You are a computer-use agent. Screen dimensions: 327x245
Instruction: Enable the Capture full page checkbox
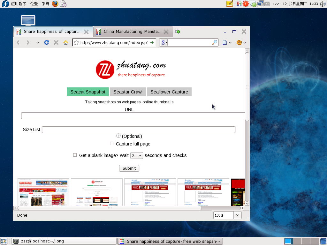[x=111, y=144]
